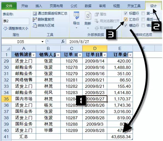This screenshot has height=141, width=163.
Task: Click the 调整表格大小 icon
Action: [x=5, y=29]
